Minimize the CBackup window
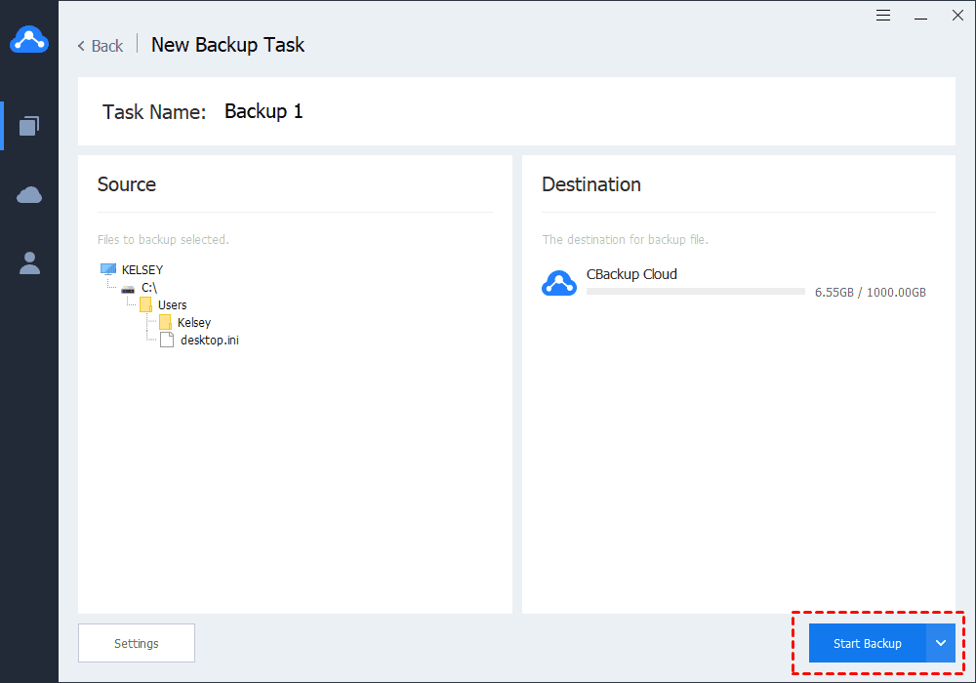Viewport: 976px width, 683px height. 919,16
